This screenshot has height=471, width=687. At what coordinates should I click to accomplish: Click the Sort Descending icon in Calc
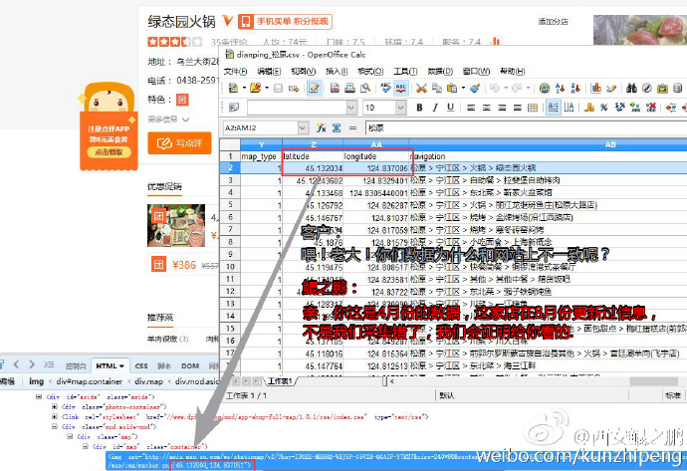coord(575,88)
